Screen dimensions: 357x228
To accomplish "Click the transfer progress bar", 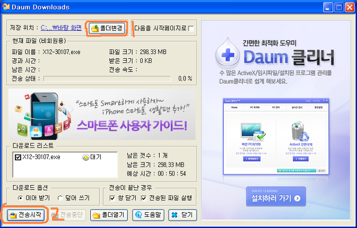I will [107, 79].
